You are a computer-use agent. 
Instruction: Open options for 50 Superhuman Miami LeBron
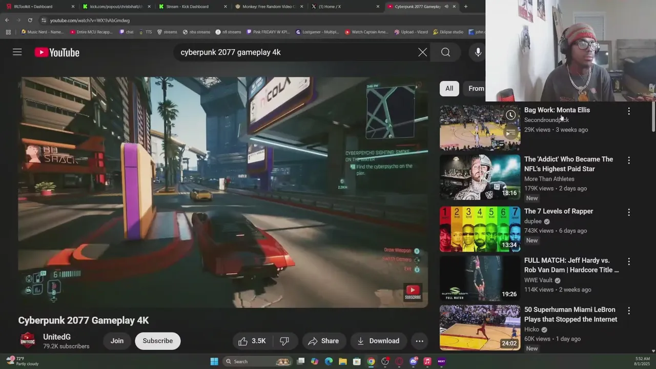629,311
